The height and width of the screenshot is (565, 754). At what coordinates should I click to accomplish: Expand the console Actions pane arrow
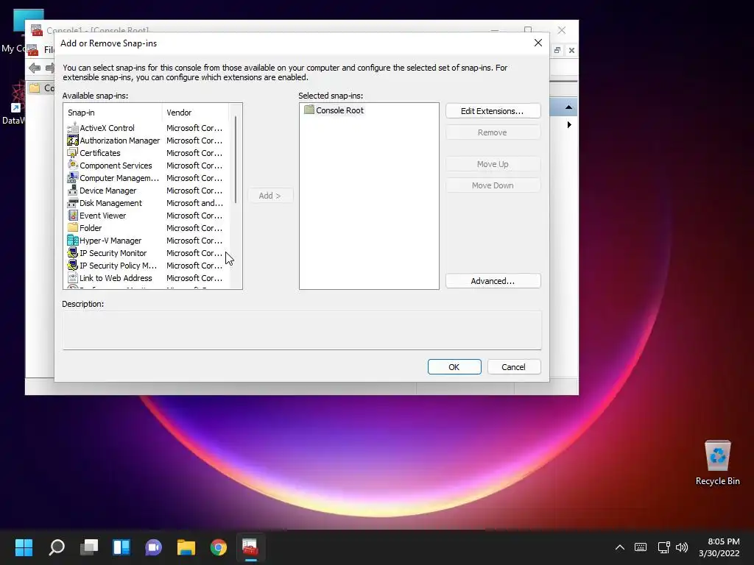[569, 125]
